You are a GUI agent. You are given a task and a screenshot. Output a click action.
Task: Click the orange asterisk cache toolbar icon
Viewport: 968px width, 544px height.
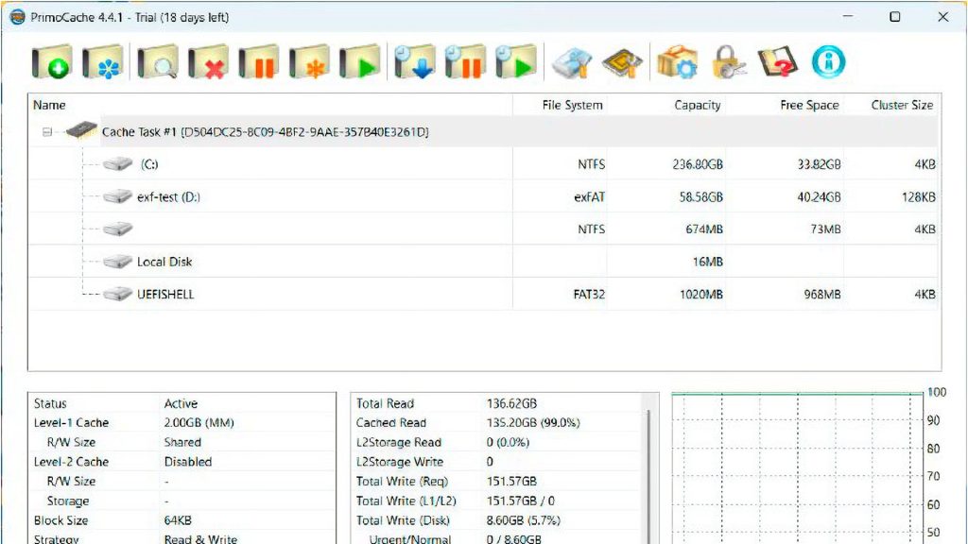309,62
